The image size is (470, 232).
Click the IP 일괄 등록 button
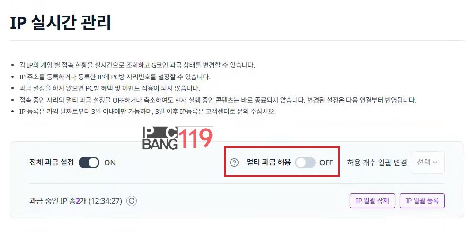[422, 201]
